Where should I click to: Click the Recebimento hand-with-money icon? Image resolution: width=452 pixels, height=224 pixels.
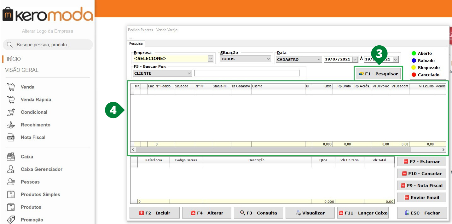11,125
